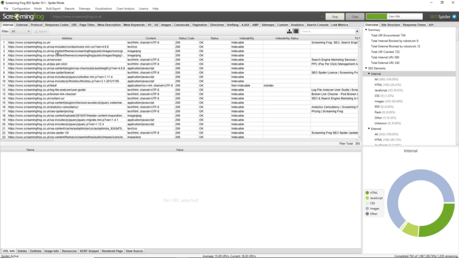Viewport: 459px width, 258px height.
Task: Click the overview panel vertical scrollbar
Action: point(457,86)
